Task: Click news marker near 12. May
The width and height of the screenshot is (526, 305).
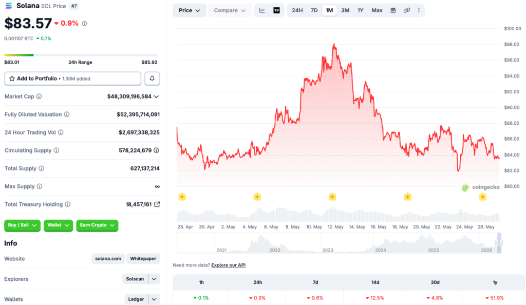Action: [x=332, y=197]
